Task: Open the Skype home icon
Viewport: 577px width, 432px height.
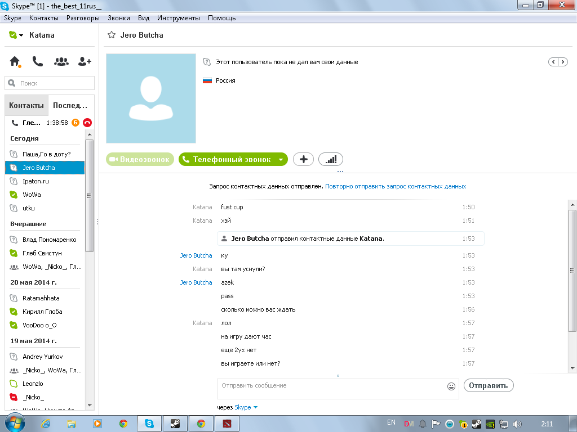Action: click(x=15, y=61)
